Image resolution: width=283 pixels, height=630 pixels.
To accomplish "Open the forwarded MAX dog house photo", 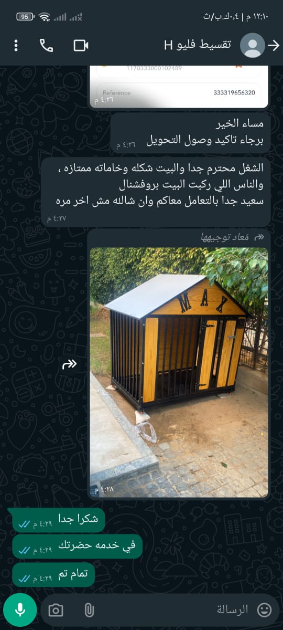I will pyautogui.click(x=179, y=373).
